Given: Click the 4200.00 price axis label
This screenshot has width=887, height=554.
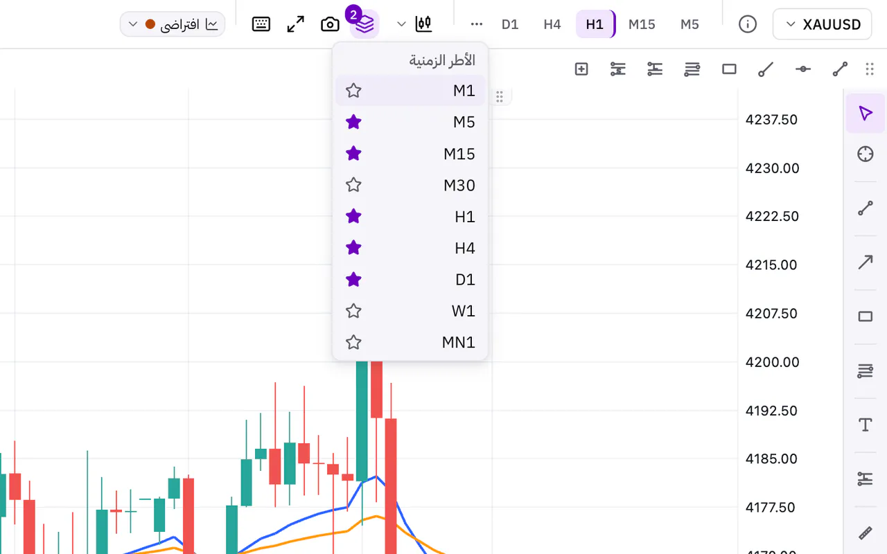Looking at the screenshot, I should pyautogui.click(x=772, y=361).
